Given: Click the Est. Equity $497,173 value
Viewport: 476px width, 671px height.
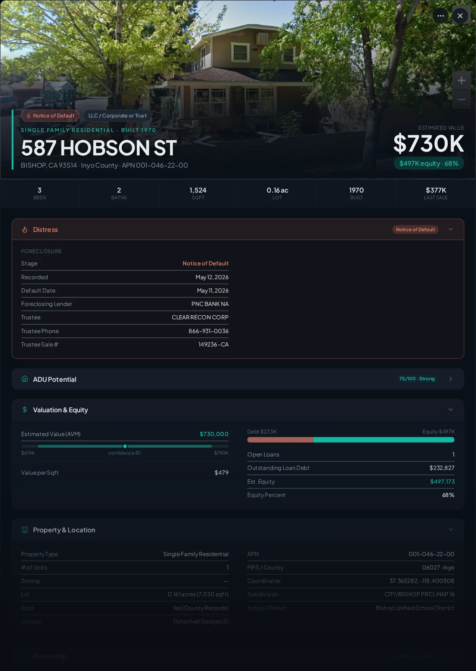Looking at the screenshot, I should [x=442, y=481].
